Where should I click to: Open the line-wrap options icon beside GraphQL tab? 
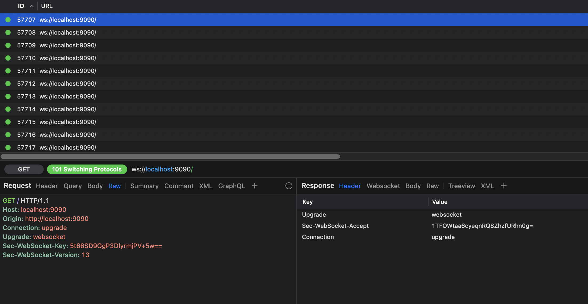point(289,186)
